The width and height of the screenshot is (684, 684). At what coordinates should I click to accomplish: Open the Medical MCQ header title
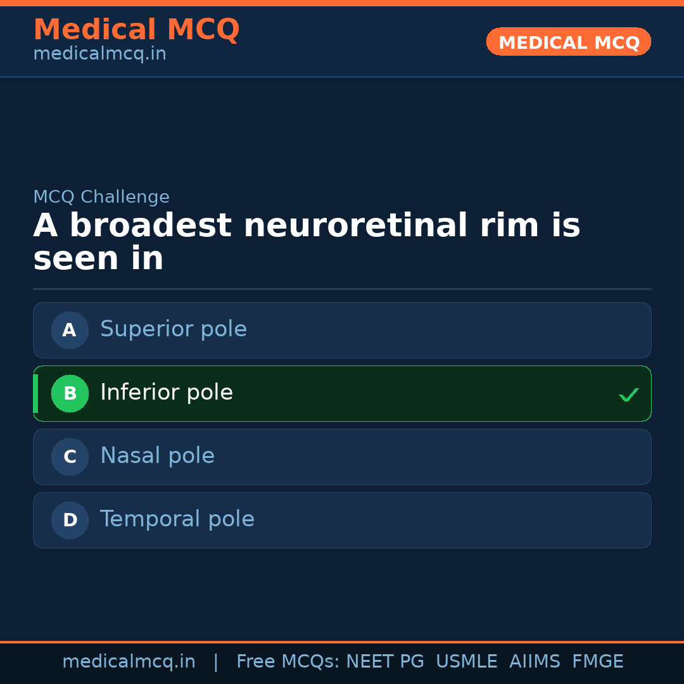(136, 30)
